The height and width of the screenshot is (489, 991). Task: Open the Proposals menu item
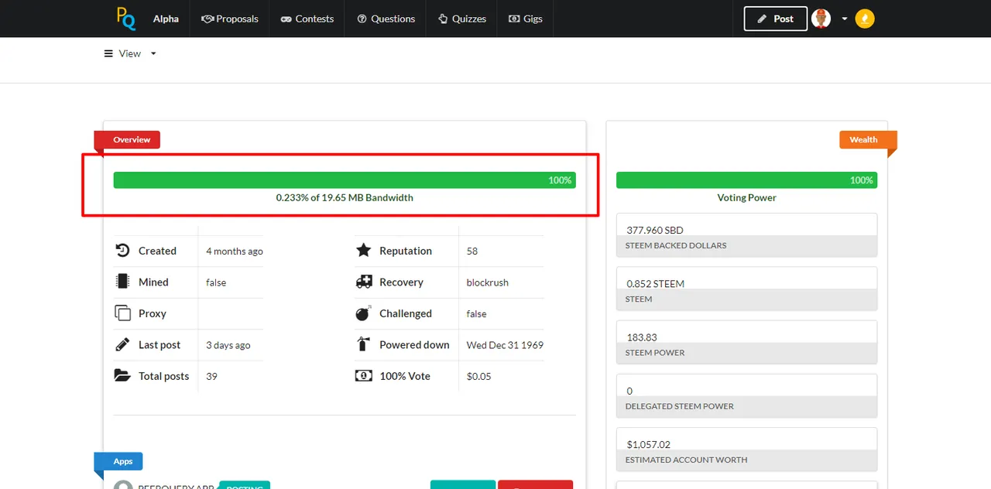(230, 19)
